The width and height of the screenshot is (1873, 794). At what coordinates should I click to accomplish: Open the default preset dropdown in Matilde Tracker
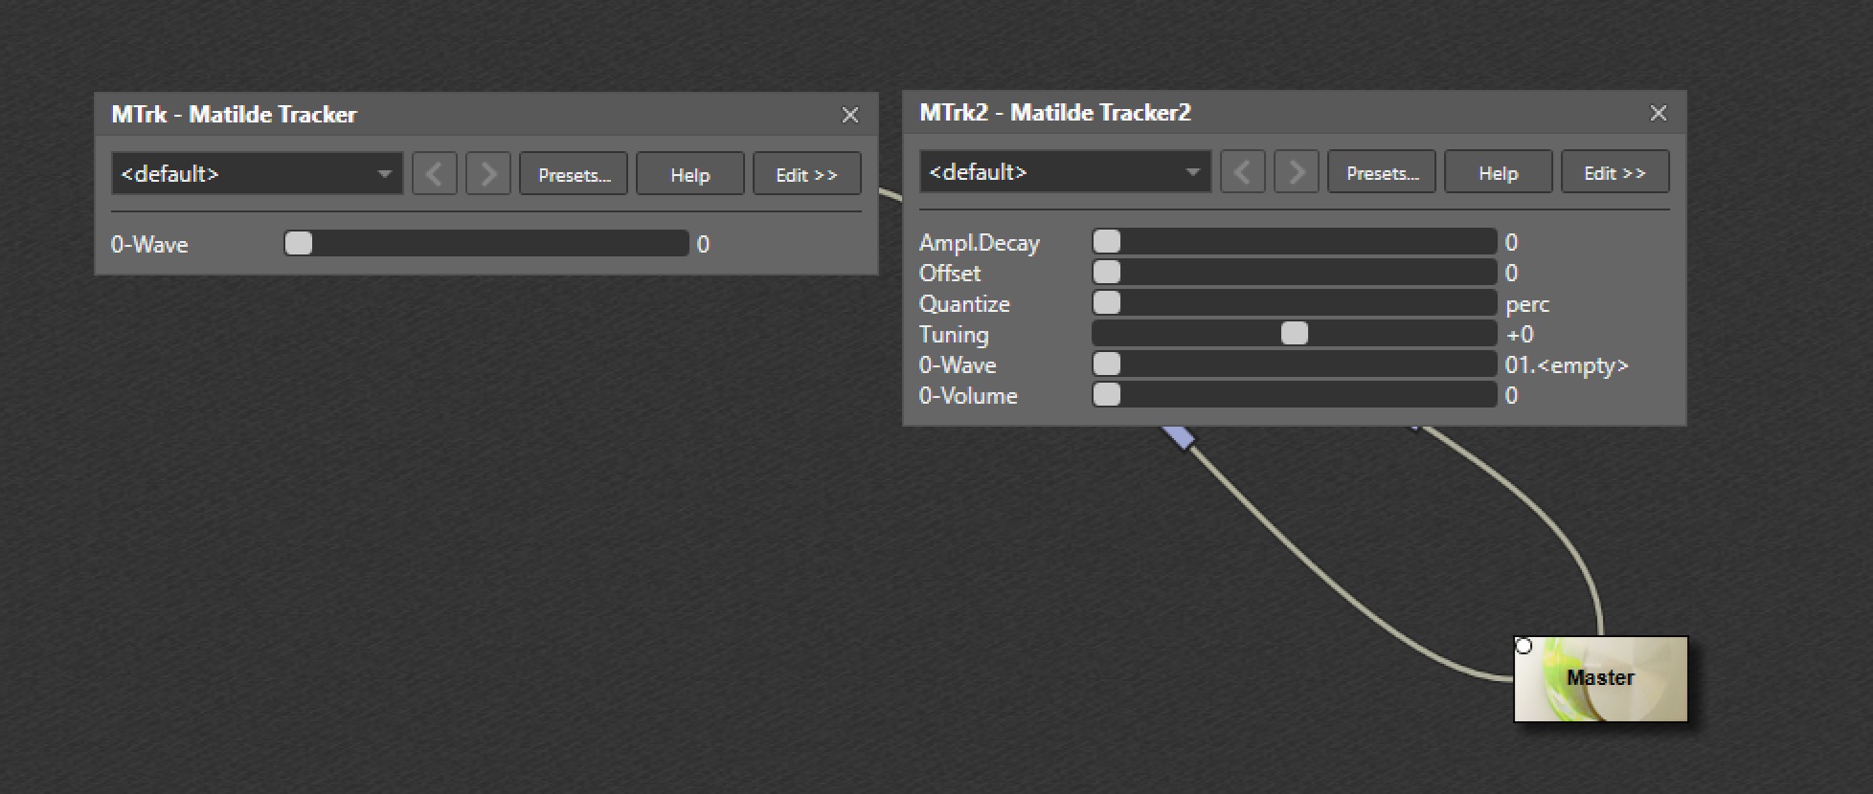tap(257, 174)
